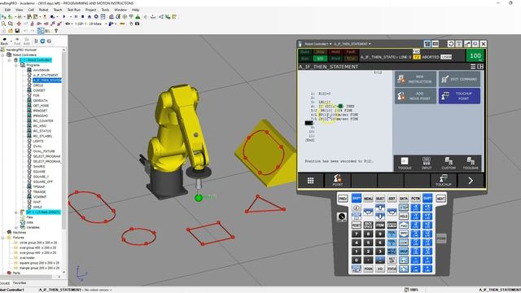Click the refresh icon in the navigator panel
Image resolution: width=521 pixels, height=293 pixels.
(x=42, y=41)
